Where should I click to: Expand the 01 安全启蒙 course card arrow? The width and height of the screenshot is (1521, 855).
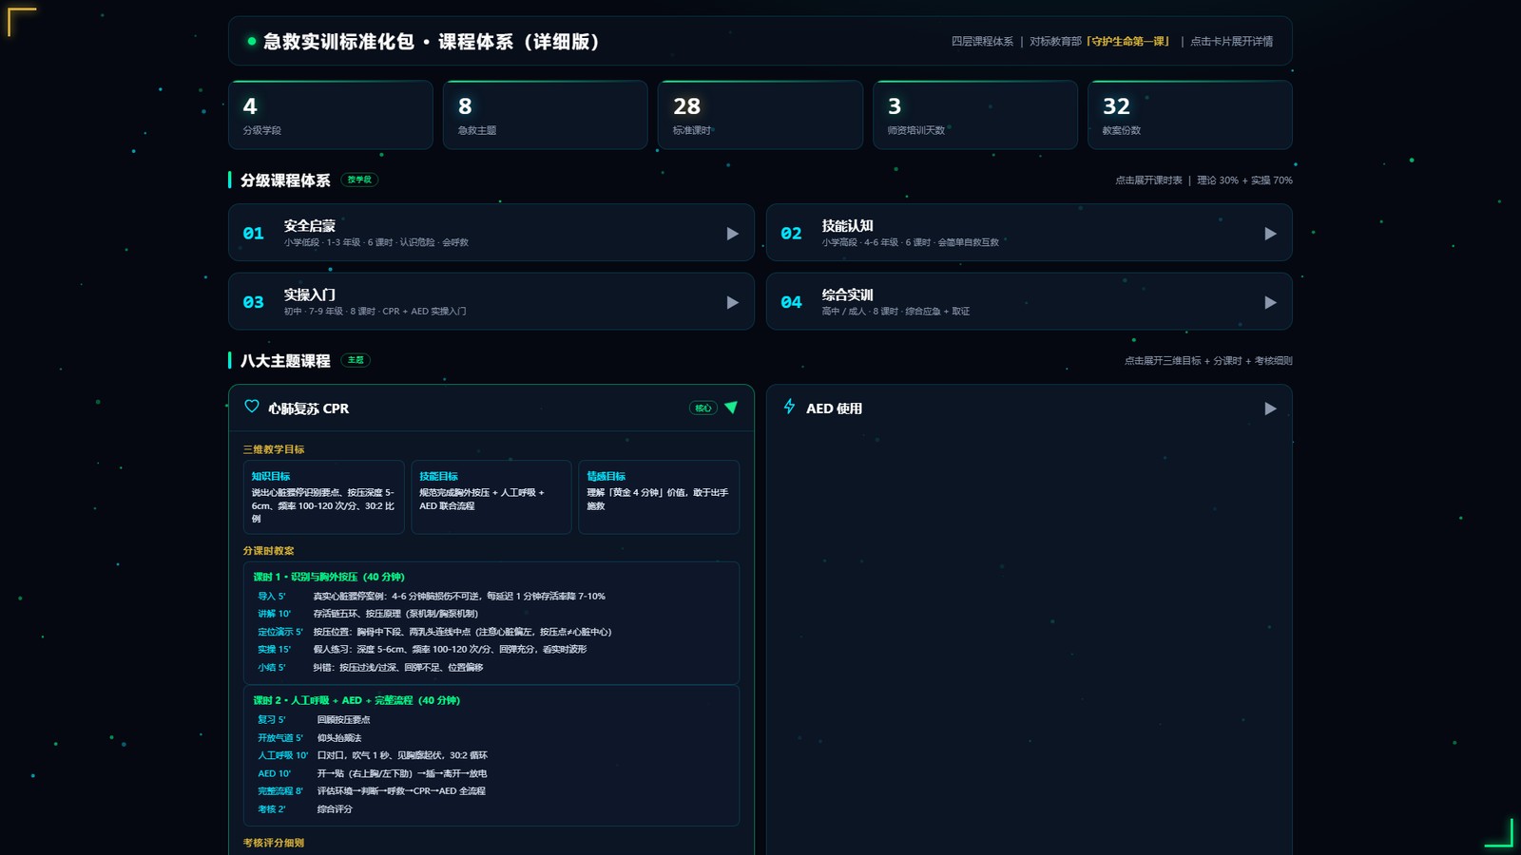click(x=732, y=234)
